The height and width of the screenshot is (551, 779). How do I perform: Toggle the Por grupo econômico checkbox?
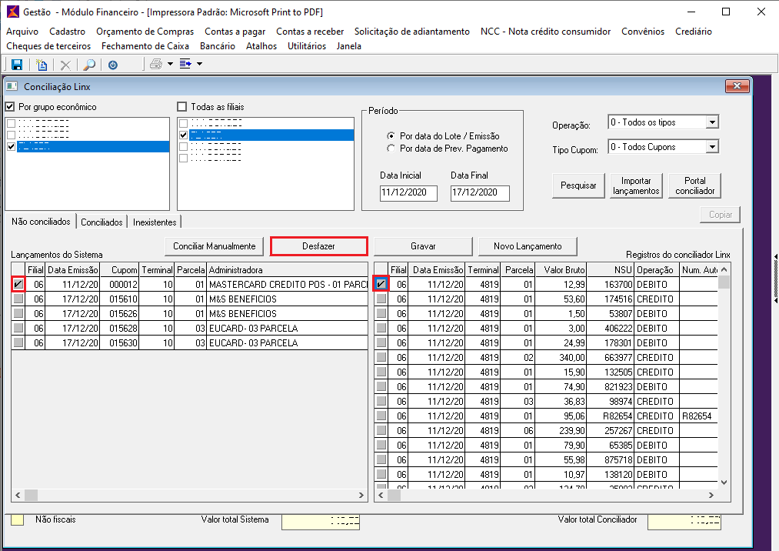pyautogui.click(x=10, y=107)
